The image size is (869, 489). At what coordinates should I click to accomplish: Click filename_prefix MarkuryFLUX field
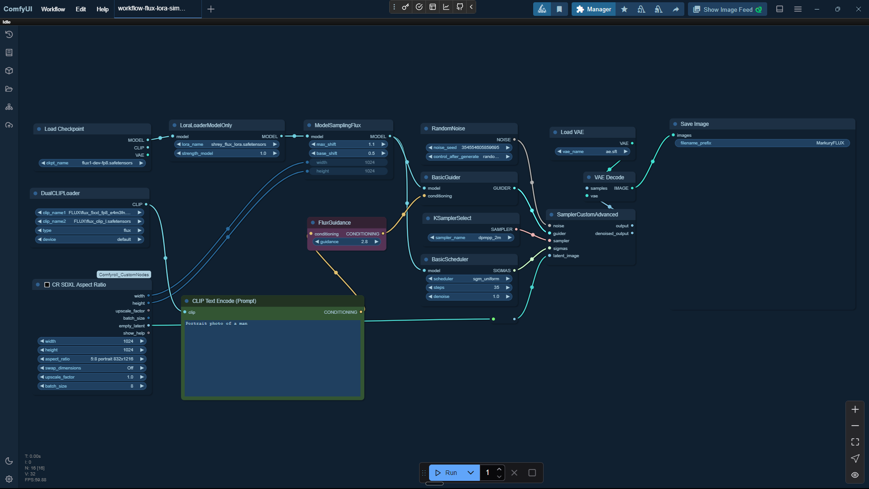tap(762, 143)
